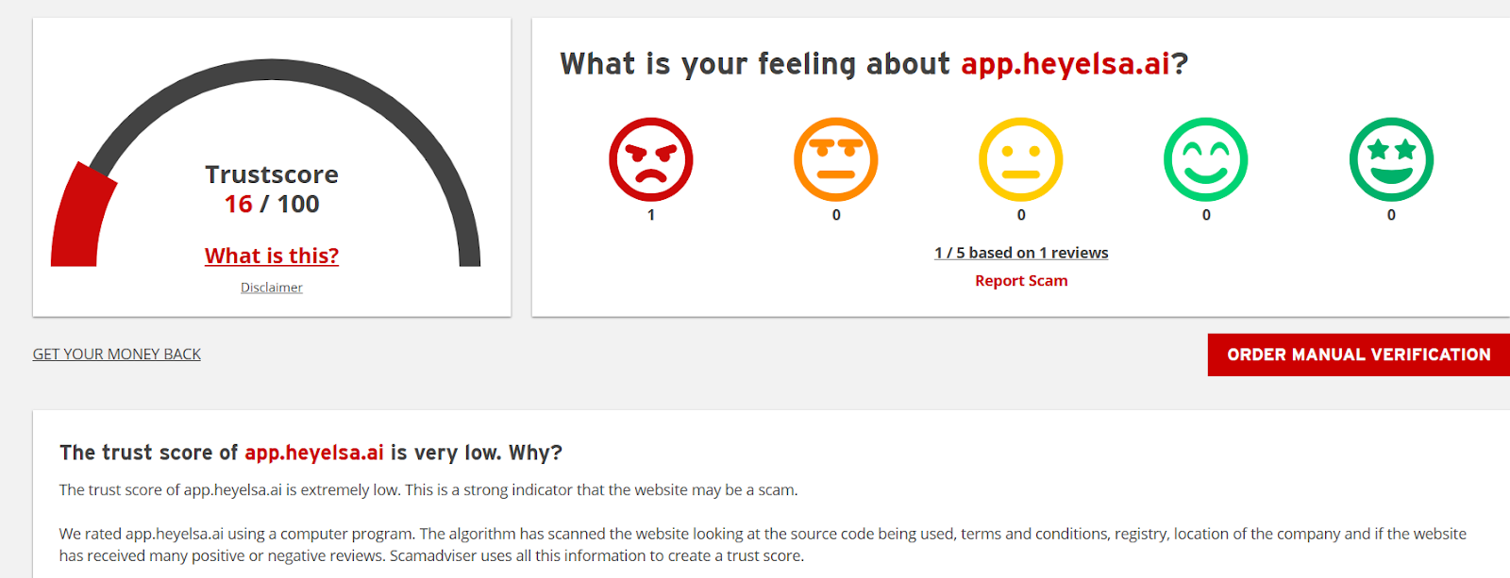Select the yellow neutral face rating

pos(1021,159)
